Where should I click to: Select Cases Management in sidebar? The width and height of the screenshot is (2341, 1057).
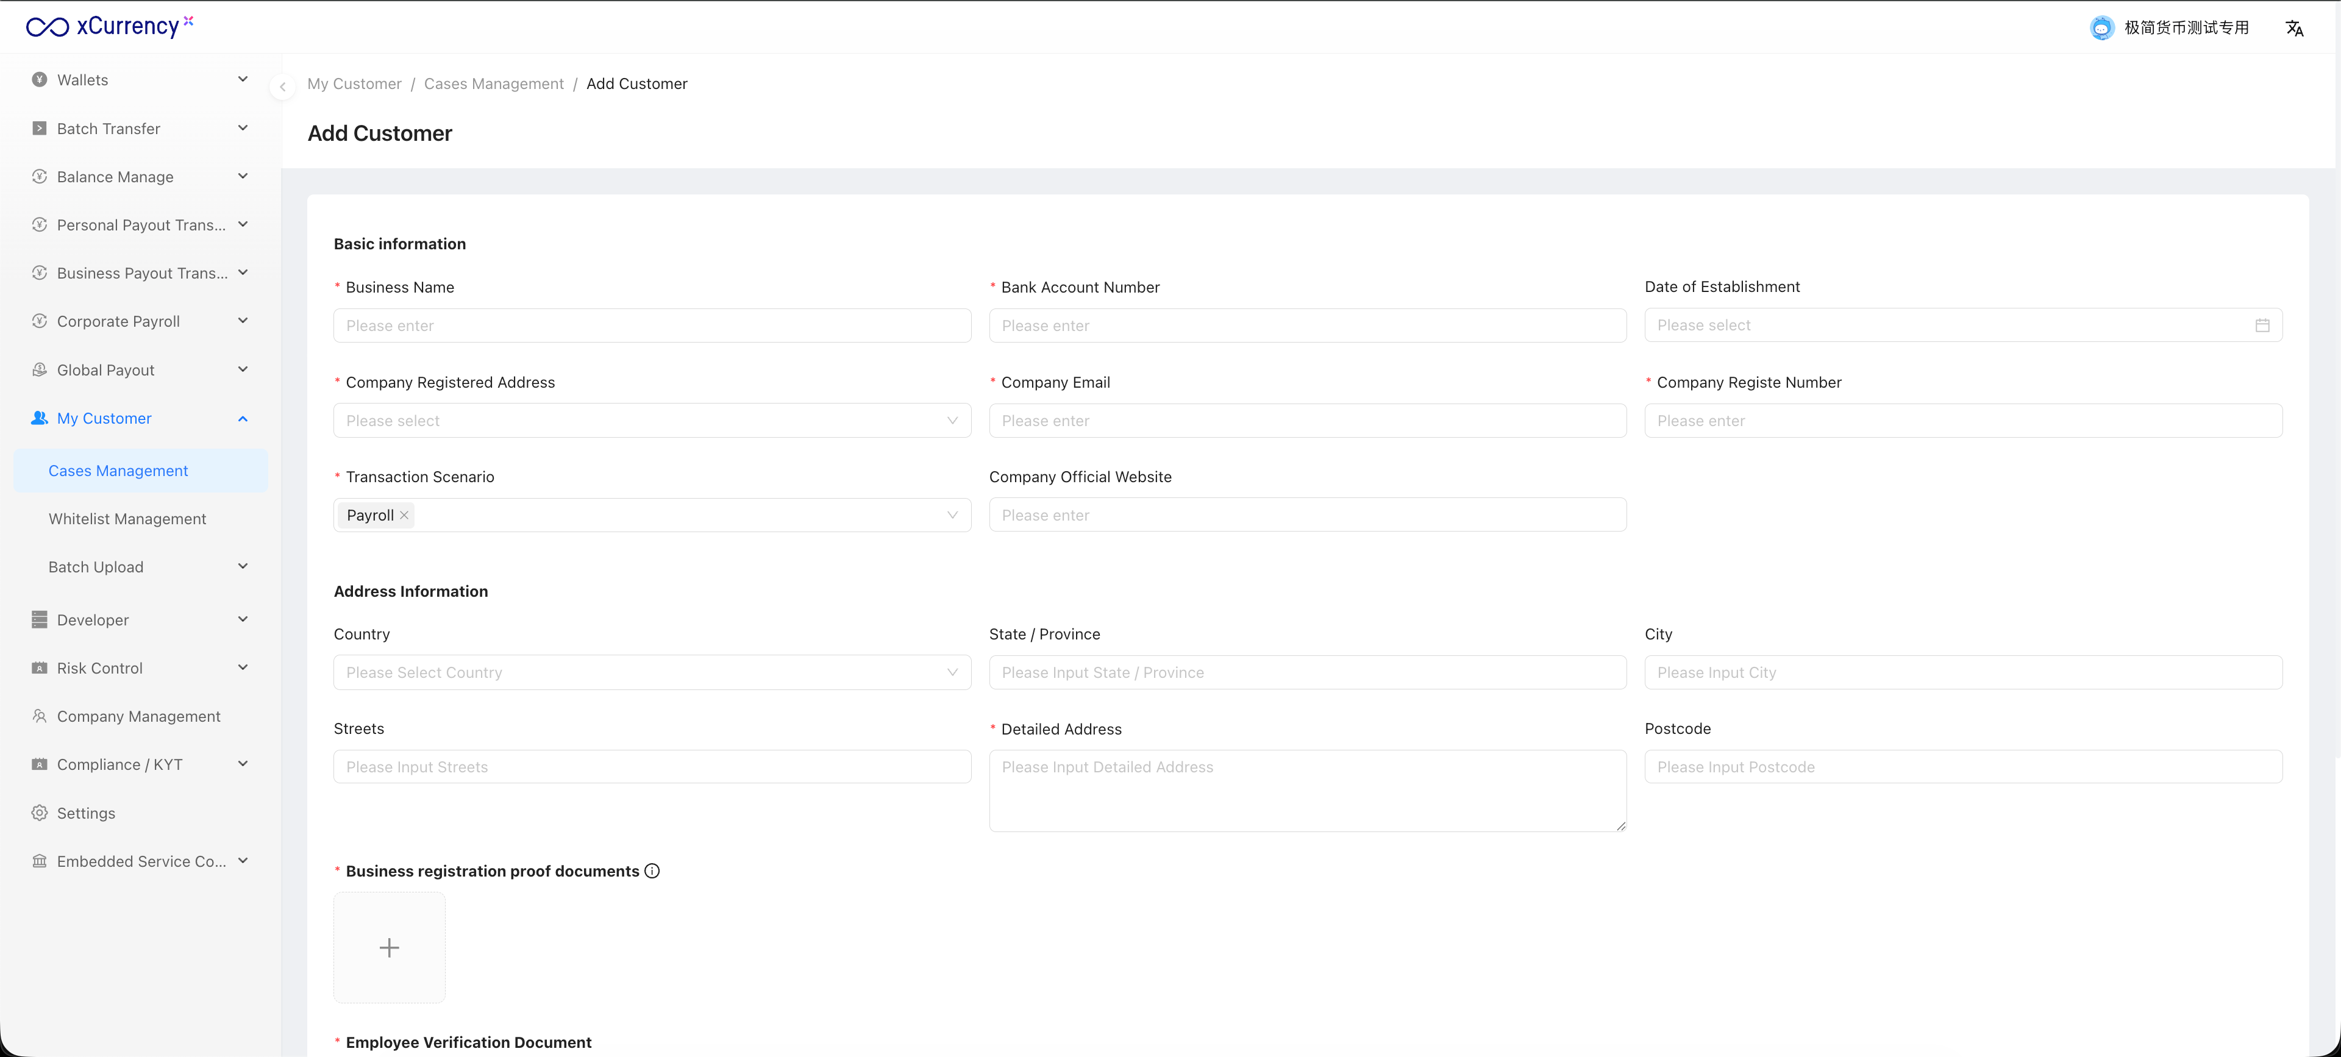coord(118,471)
